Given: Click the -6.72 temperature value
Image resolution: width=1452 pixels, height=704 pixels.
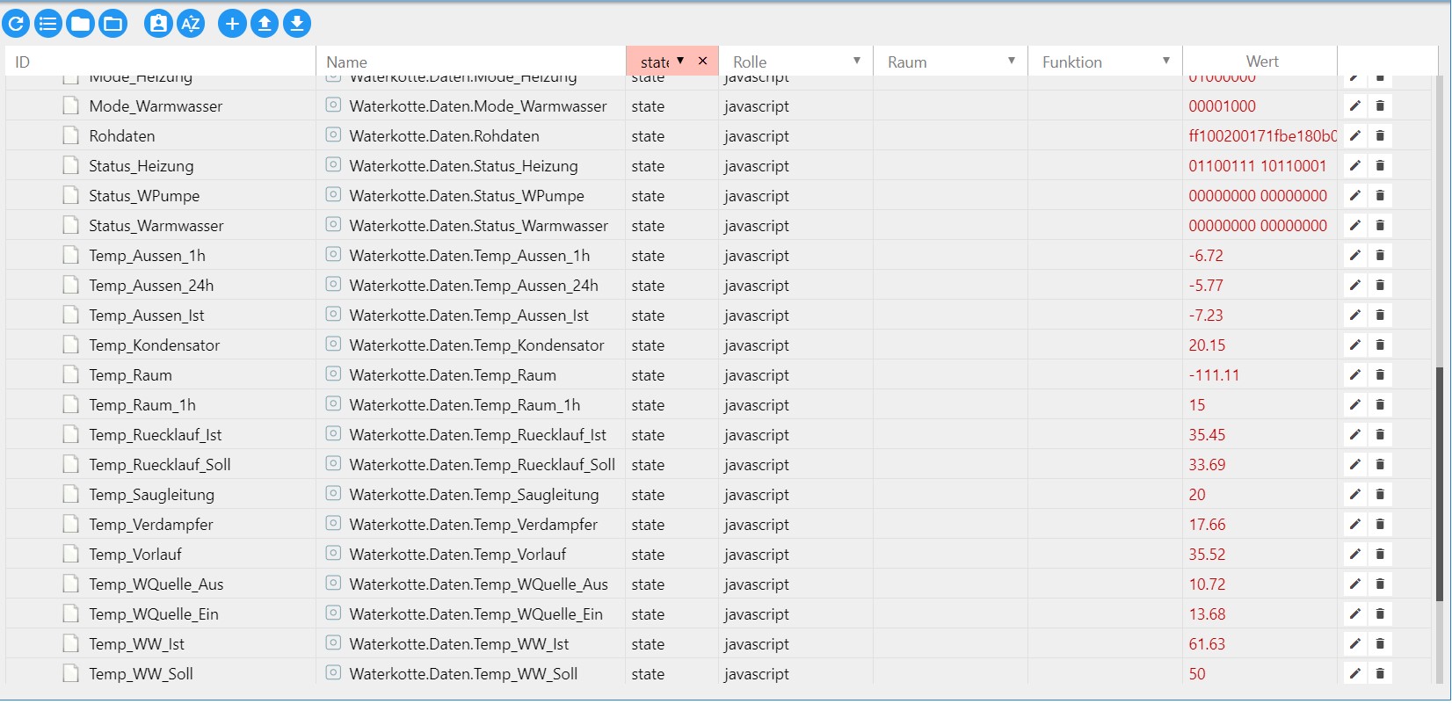Looking at the screenshot, I should pyautogui.click(x=1206, y=256).
